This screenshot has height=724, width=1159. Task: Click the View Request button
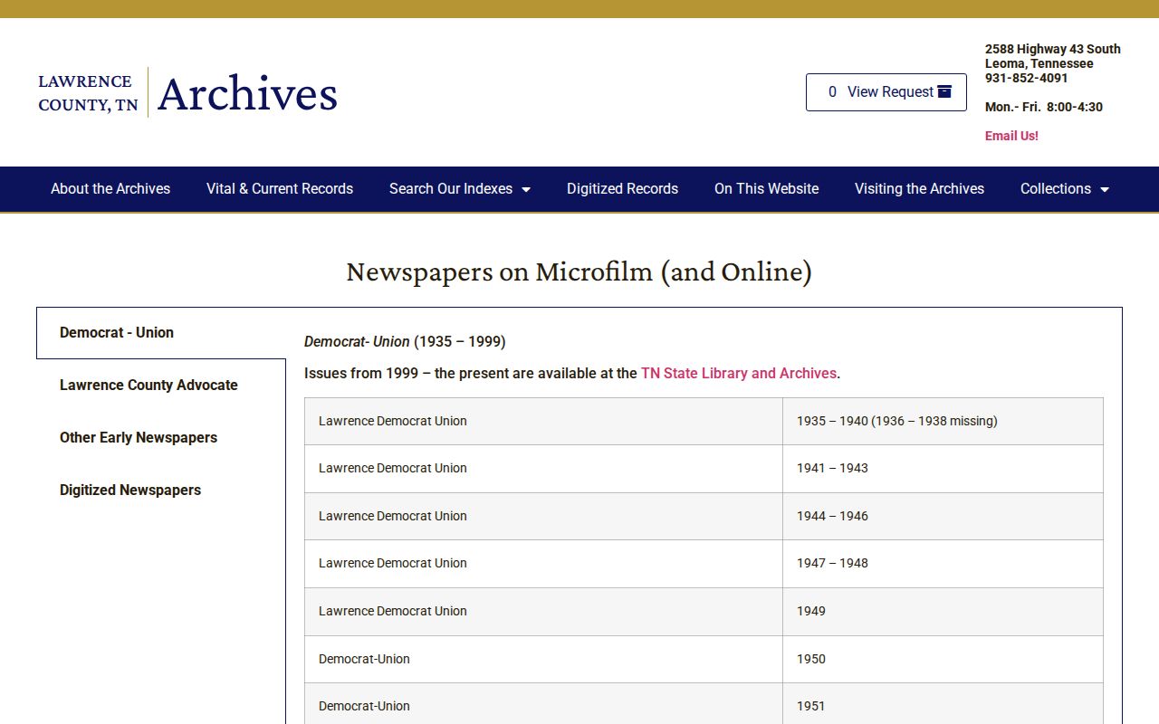pyautogui.click(x=886, y=92)
